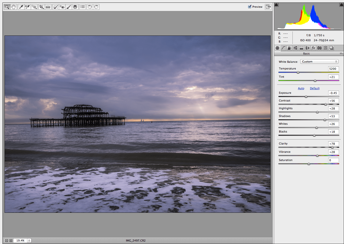Toggle highlight clipping warning in histogram
The height and width of the screenshot is (244, 344).
click(341, 5)
